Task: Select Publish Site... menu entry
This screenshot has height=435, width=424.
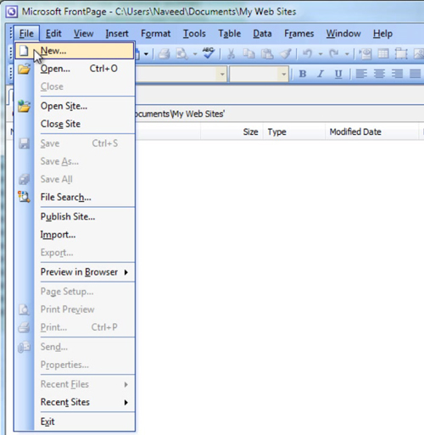Action: point(75,216)
